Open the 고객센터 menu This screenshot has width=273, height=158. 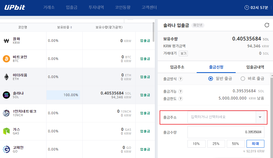tap(149, 7)
